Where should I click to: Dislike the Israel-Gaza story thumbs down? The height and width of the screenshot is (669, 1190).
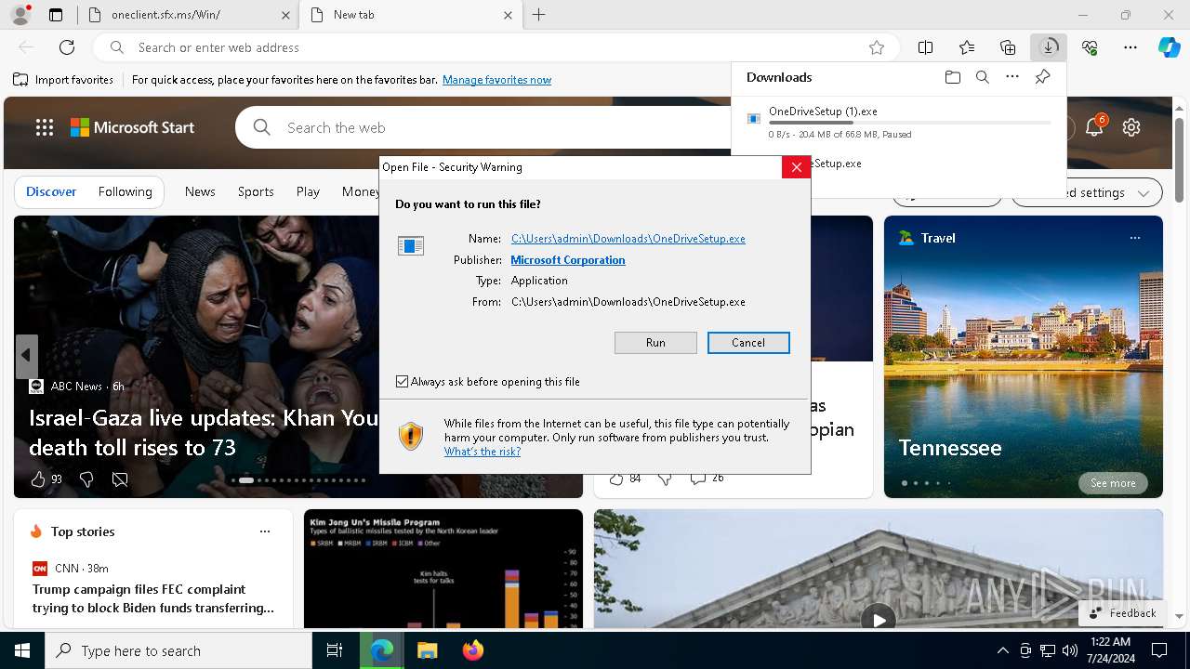click(x=86, y=479)
